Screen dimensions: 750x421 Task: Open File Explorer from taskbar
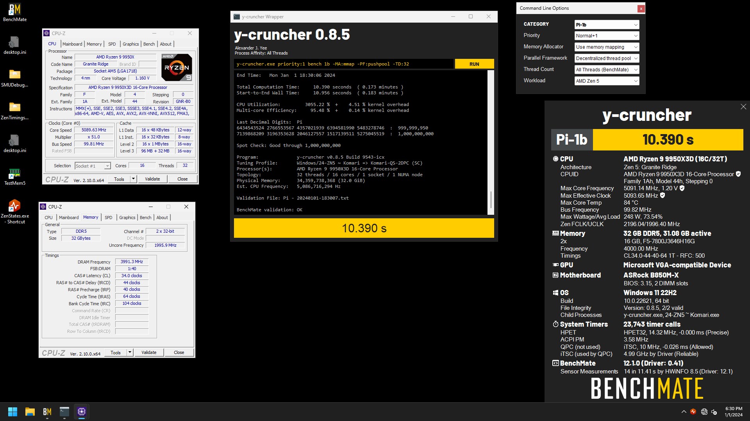click(x=30, y=412)
